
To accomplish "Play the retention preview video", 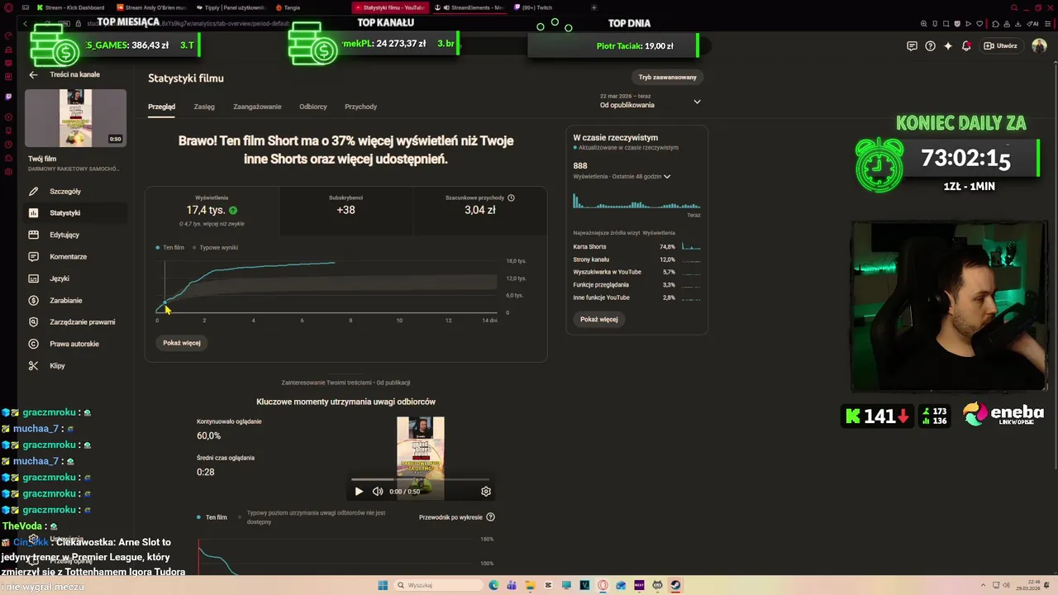I will (359, 491).
